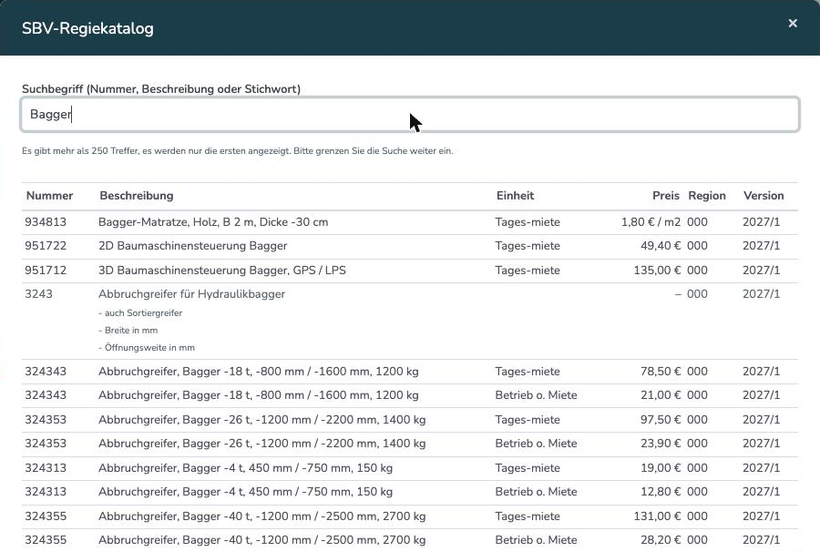Viewport: 820px width, 552px height.
Task: Pick 3D Baumaschinensteuerung Bagger GPS / LPS row
Action: [410, 271]
